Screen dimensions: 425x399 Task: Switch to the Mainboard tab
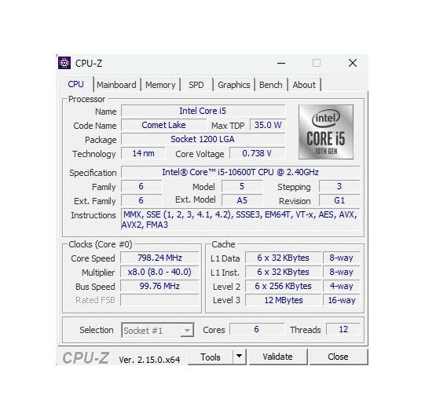coord(116,85)
